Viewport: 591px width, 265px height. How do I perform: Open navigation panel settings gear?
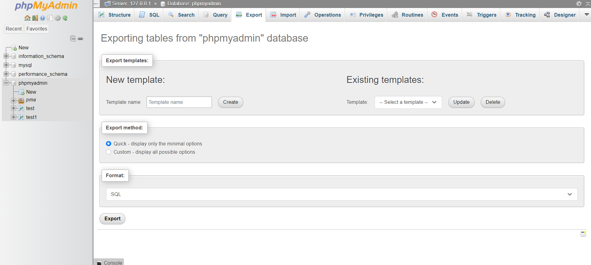point(58,18)
